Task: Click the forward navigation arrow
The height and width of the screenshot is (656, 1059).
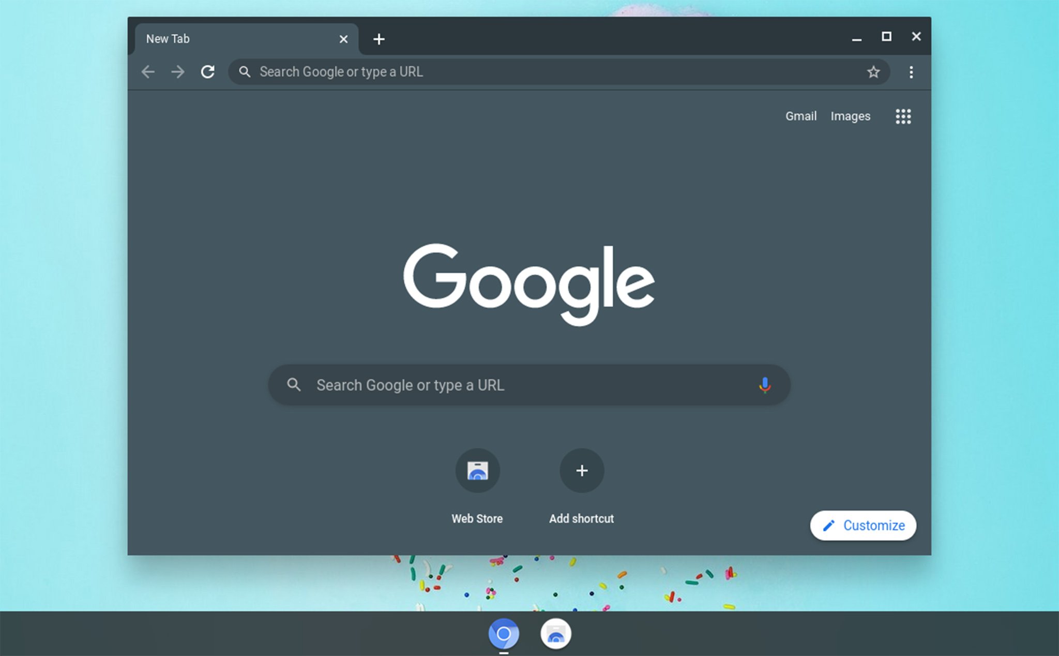Action: (177, 72)
